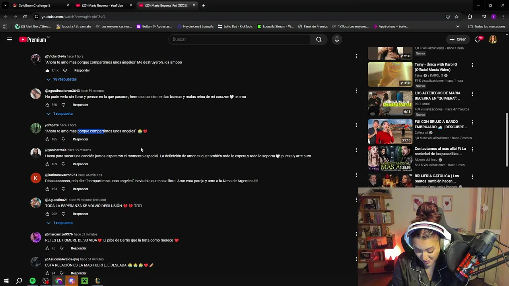
Task: Open the notifications bell
Action: pos(478,39)
